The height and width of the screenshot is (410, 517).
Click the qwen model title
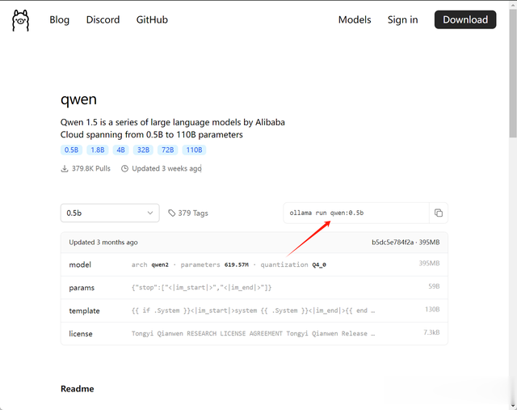(78, 99)
